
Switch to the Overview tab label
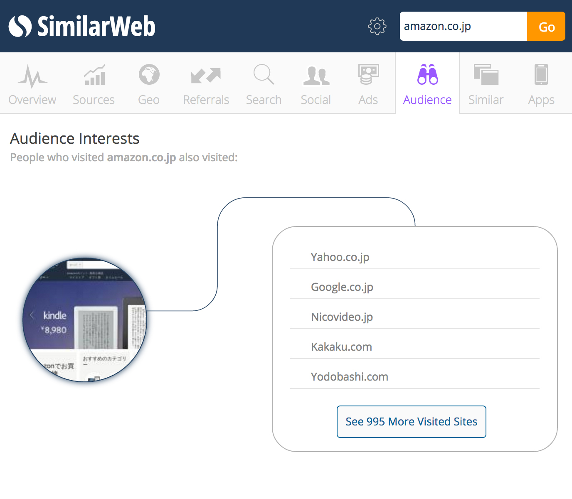click(32, 100)
